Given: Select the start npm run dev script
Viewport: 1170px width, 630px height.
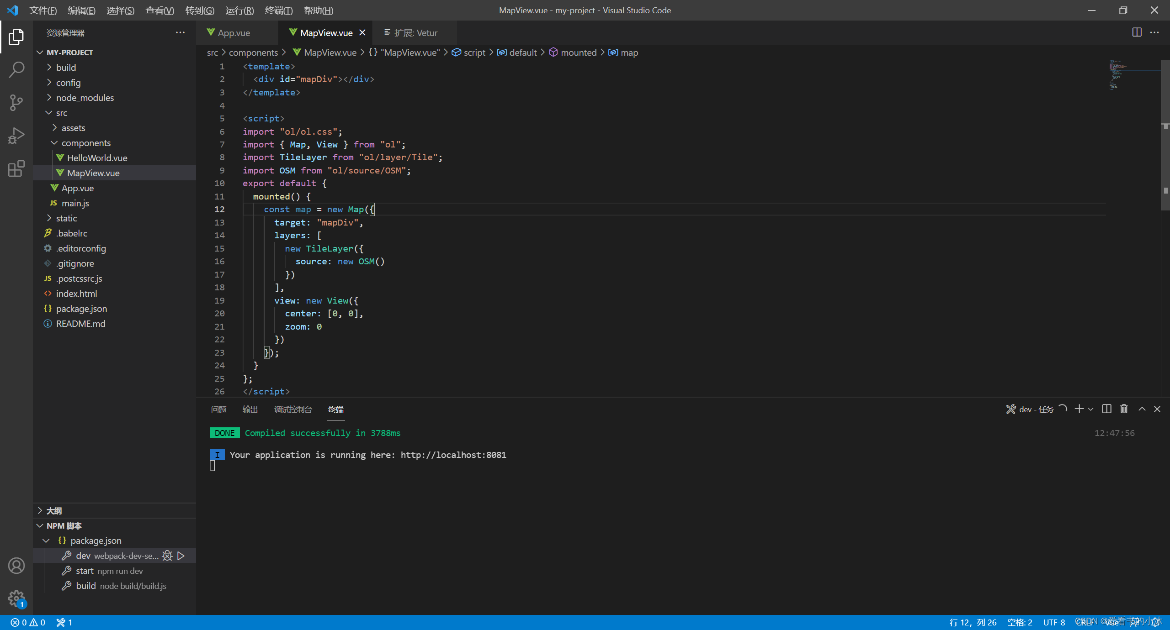Looking at the screenshot, I should tap(115, 571).
